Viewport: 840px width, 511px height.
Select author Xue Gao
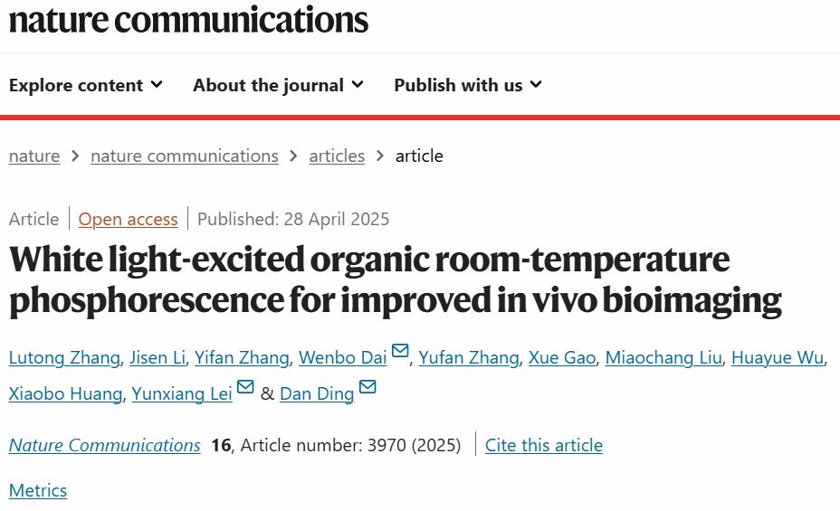[x=562, y=358]
